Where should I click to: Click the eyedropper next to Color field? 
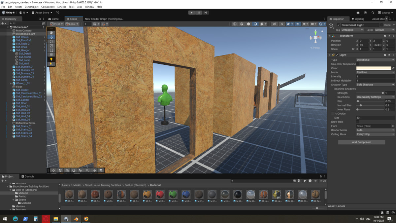point(393,68)
